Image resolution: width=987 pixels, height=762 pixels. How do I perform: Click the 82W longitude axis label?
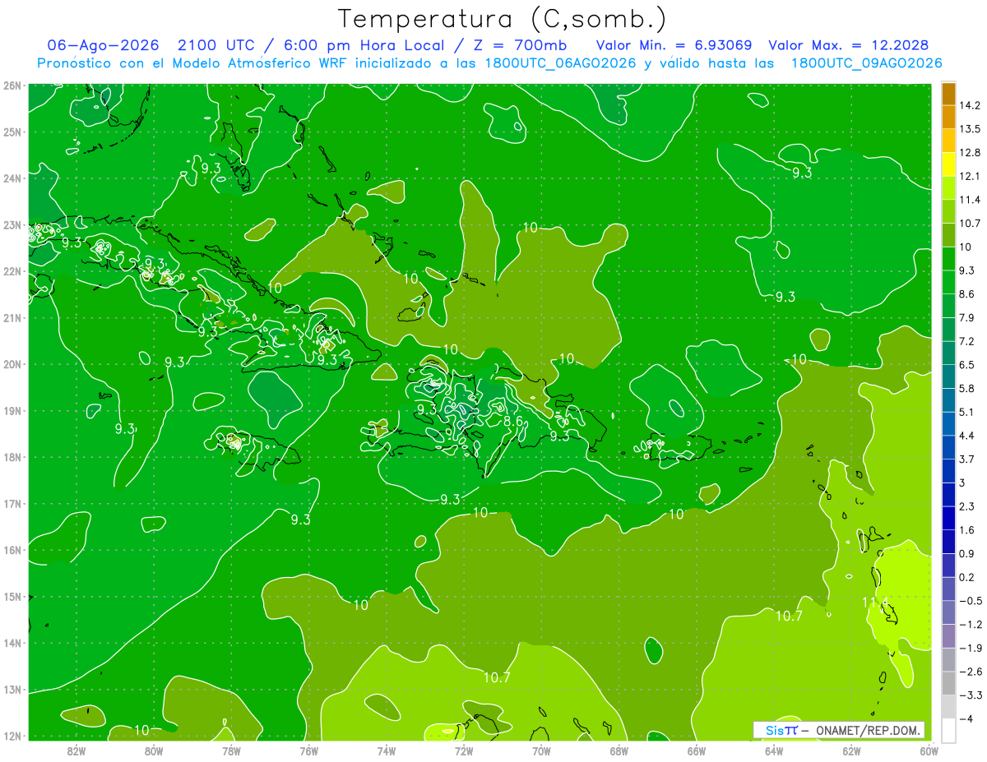coord(76,751)
